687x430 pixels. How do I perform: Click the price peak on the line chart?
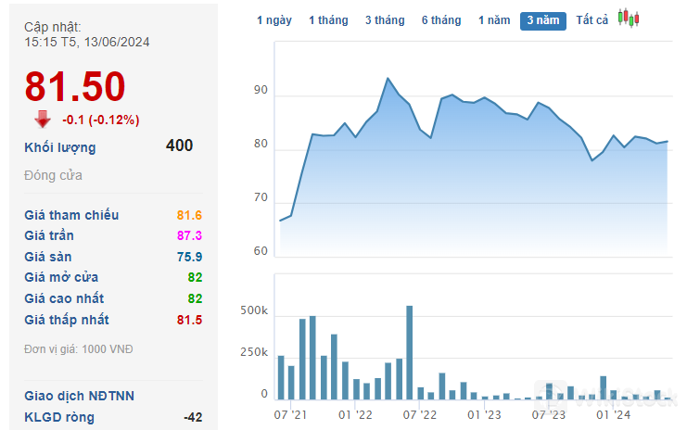point(388,79)
